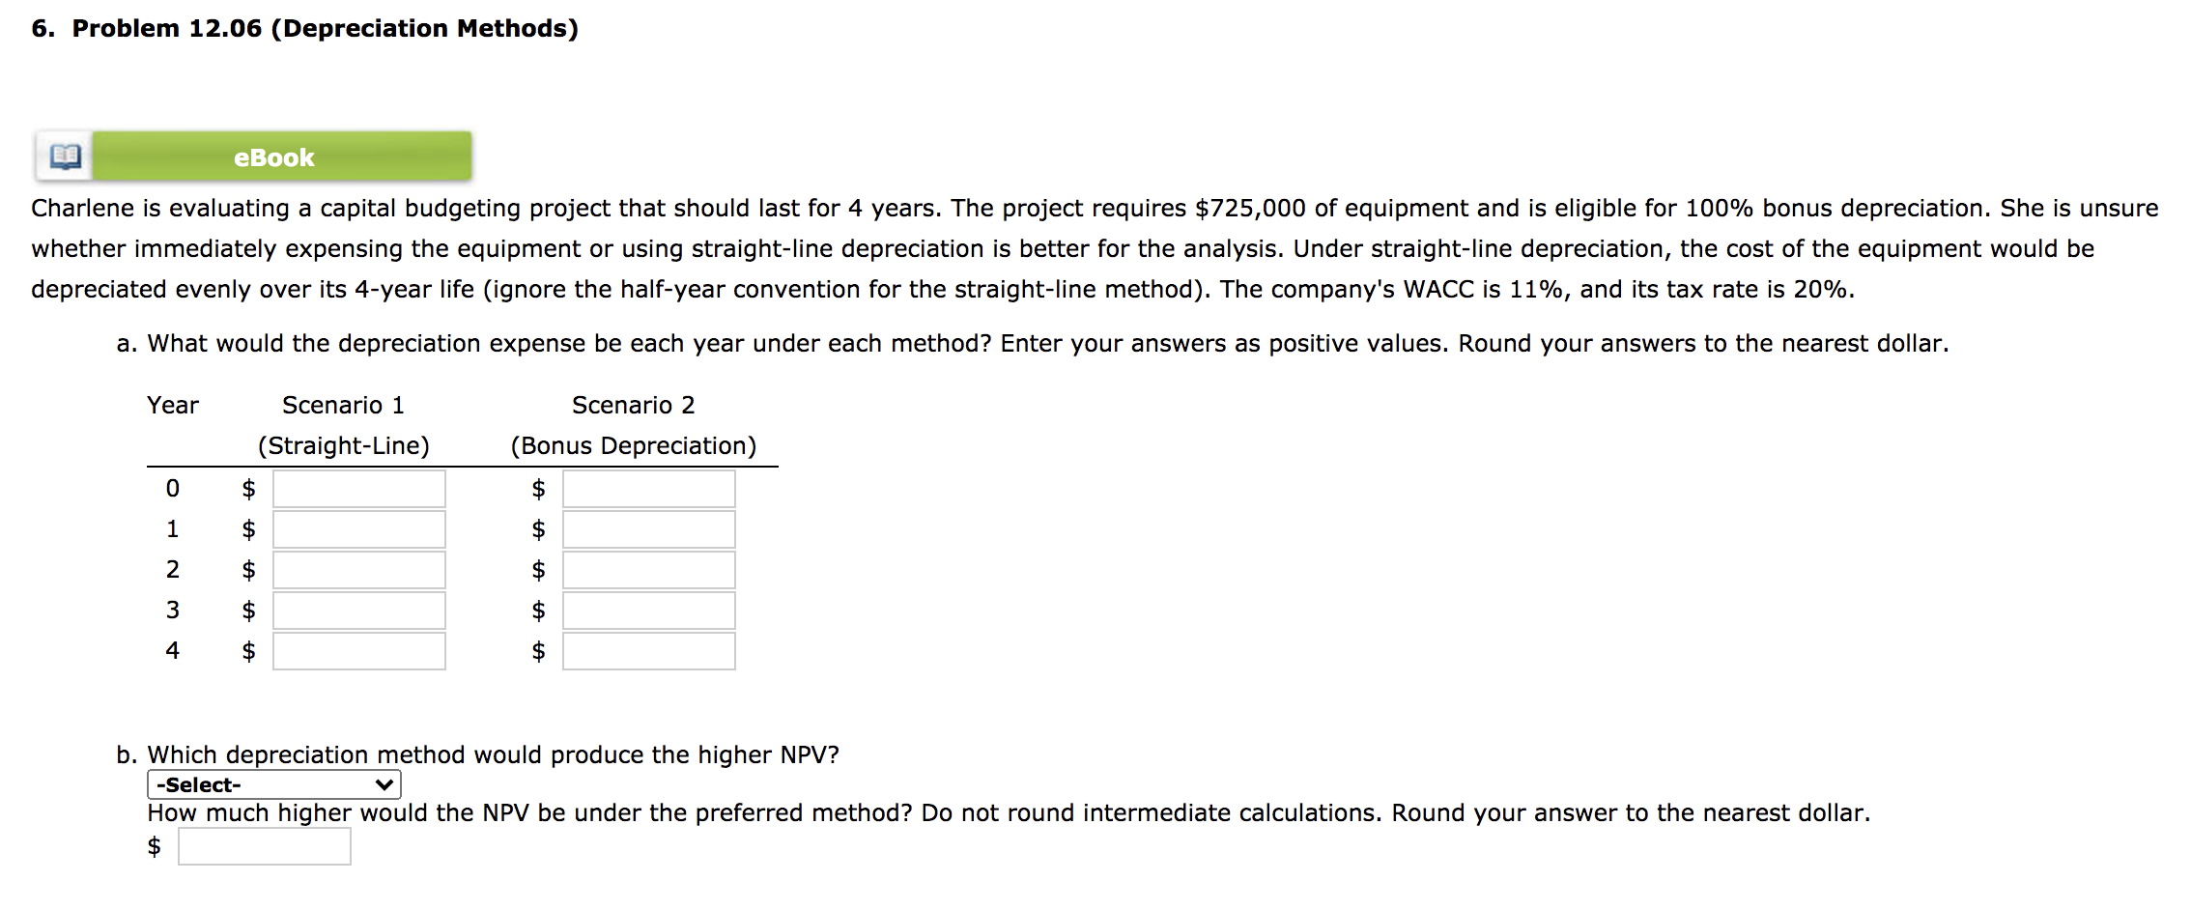
Task: Open the -Select- dropdown for part b
Action: coord(273,783)
